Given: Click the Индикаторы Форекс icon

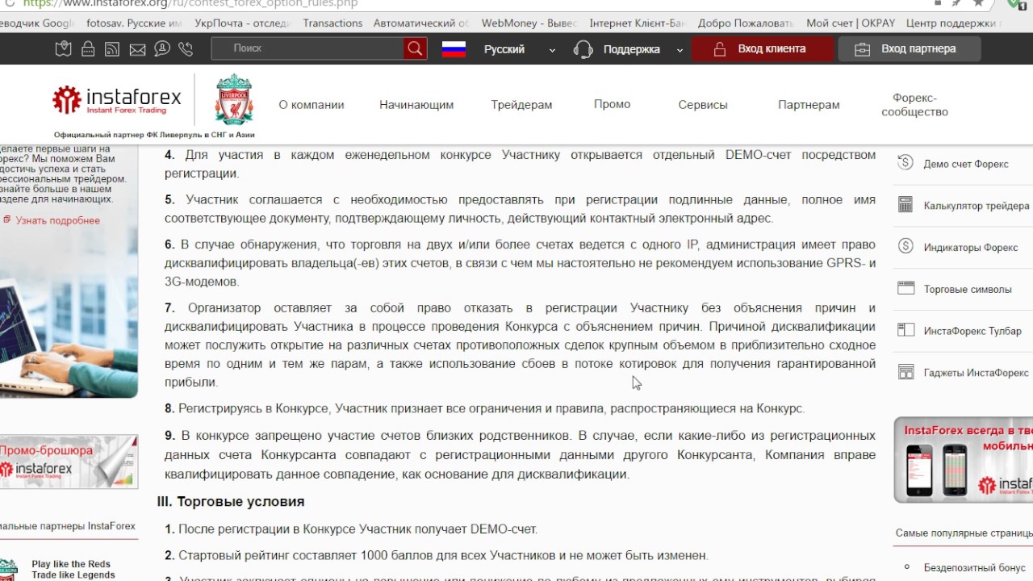Looking at the screenshot, I should pos(905,247).
